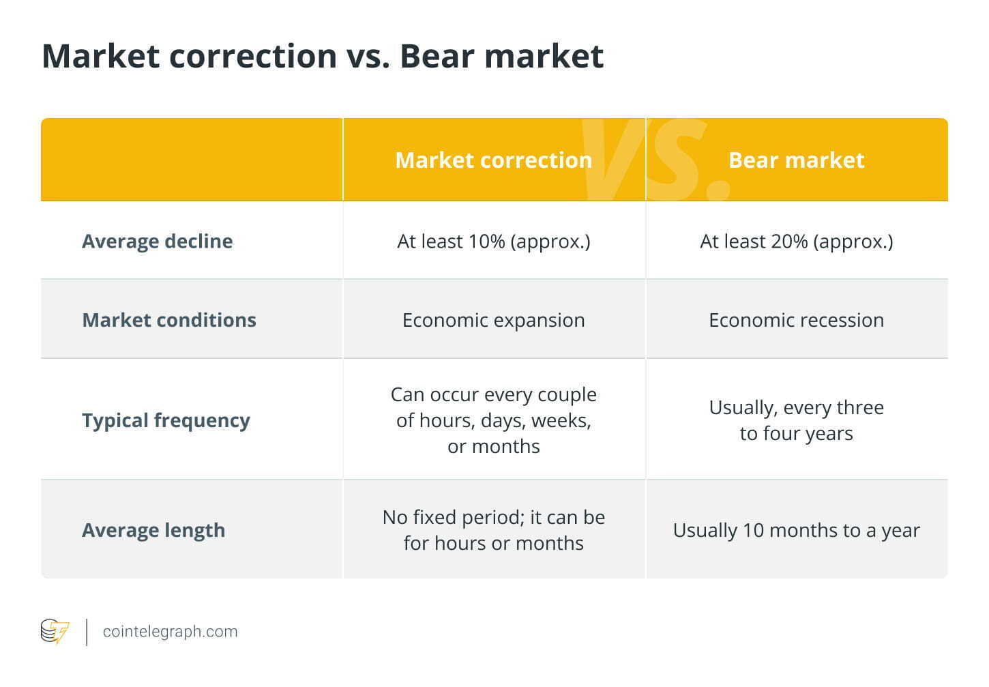Click the Economic recession cell
Viewport: 989px width, 687px height.
(x=797, y=320)
